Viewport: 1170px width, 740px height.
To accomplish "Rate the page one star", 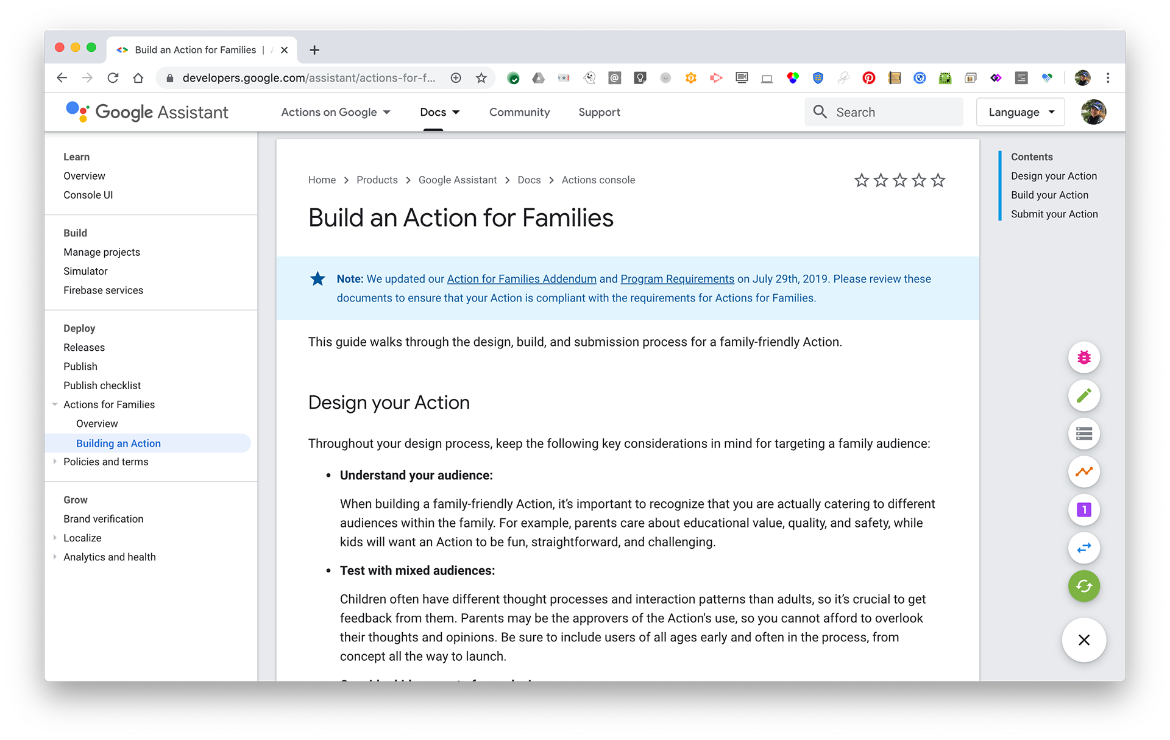I will tap(861, 180).
